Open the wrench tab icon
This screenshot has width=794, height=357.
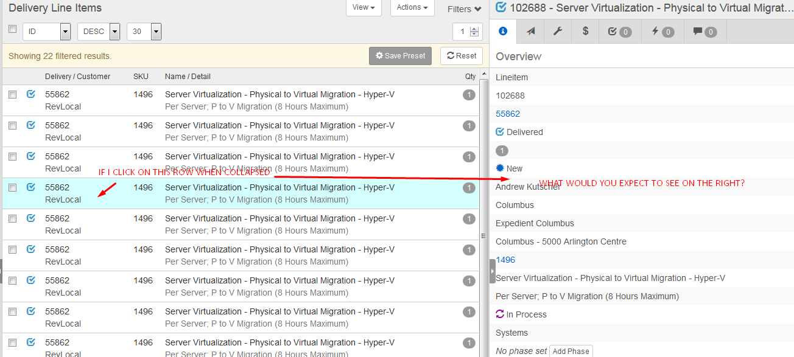pyautogui.click(x=557, y=32)
